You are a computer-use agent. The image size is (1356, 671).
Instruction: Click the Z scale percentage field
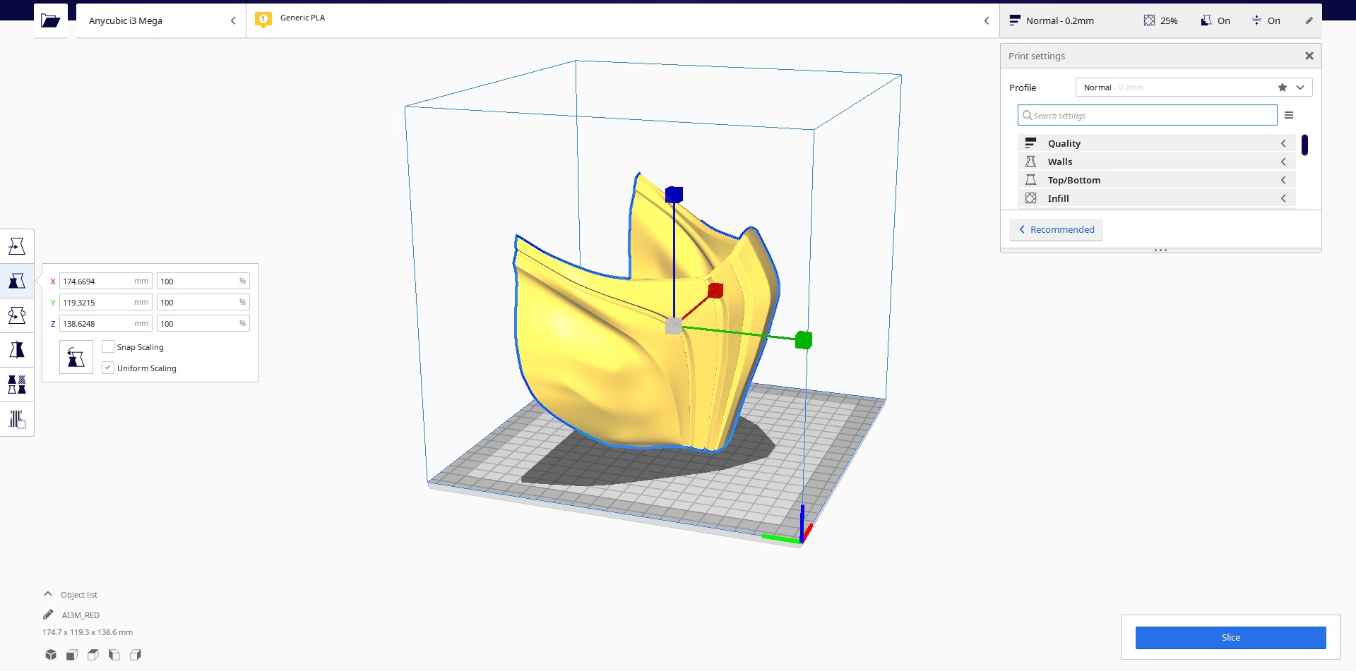tap(203, 323)
